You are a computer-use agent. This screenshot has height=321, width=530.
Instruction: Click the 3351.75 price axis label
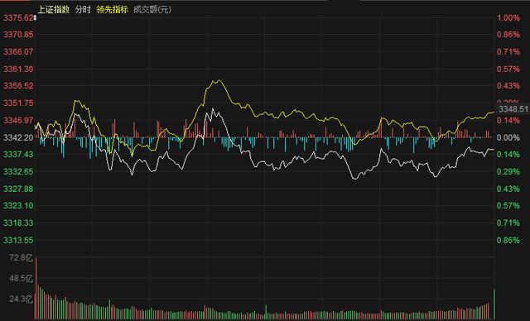[18, 103]
